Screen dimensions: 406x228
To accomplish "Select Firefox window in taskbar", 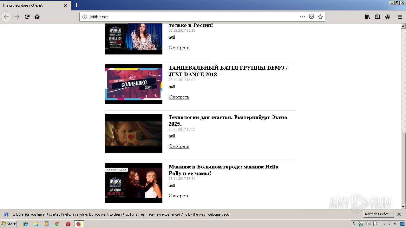I will (x=79, y=224).
